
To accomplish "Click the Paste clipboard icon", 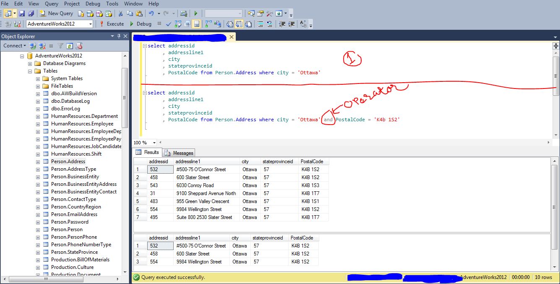I will 139,13.
